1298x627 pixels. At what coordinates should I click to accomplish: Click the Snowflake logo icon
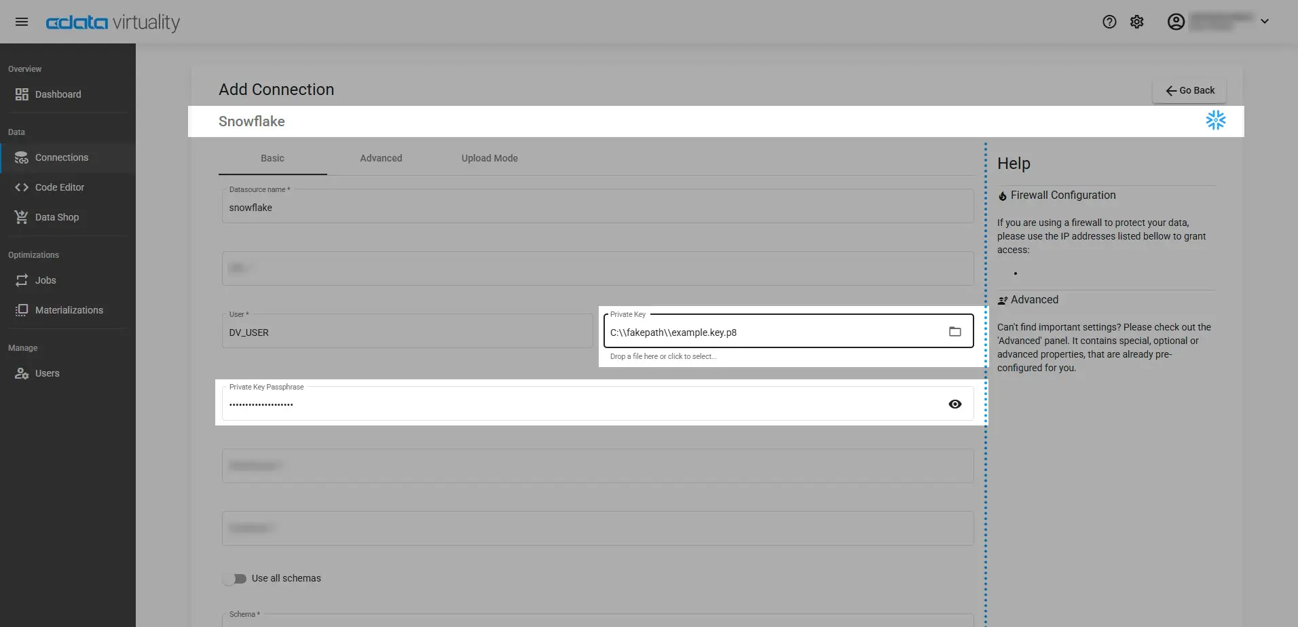[1215, 121]
